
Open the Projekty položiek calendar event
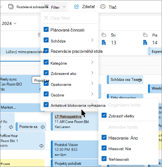click(x=75, y=163)
